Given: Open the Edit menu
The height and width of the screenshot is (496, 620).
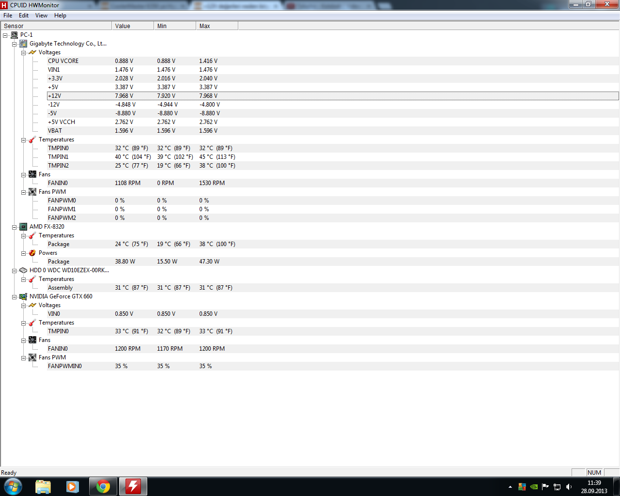Looking at the screenshot, I should click(24, 15).
